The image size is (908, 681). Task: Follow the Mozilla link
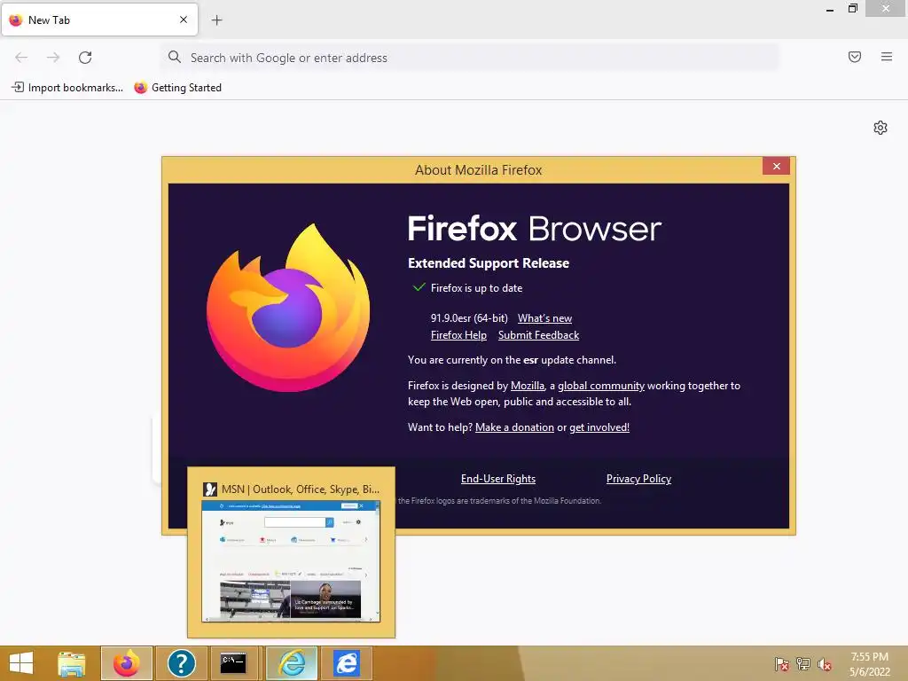click(527, 386)
